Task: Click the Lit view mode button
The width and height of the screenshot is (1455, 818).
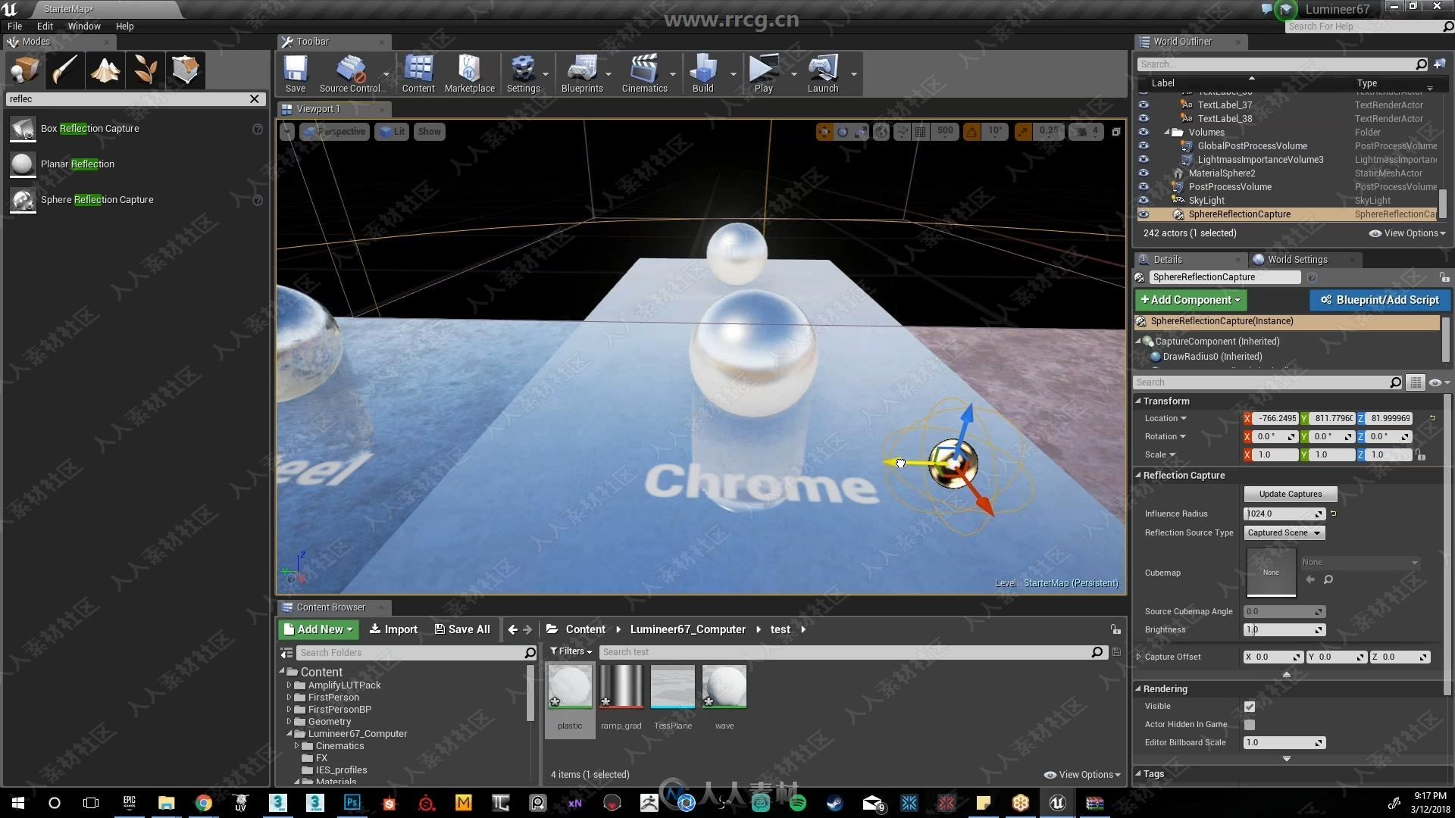Action: point(392,132)
